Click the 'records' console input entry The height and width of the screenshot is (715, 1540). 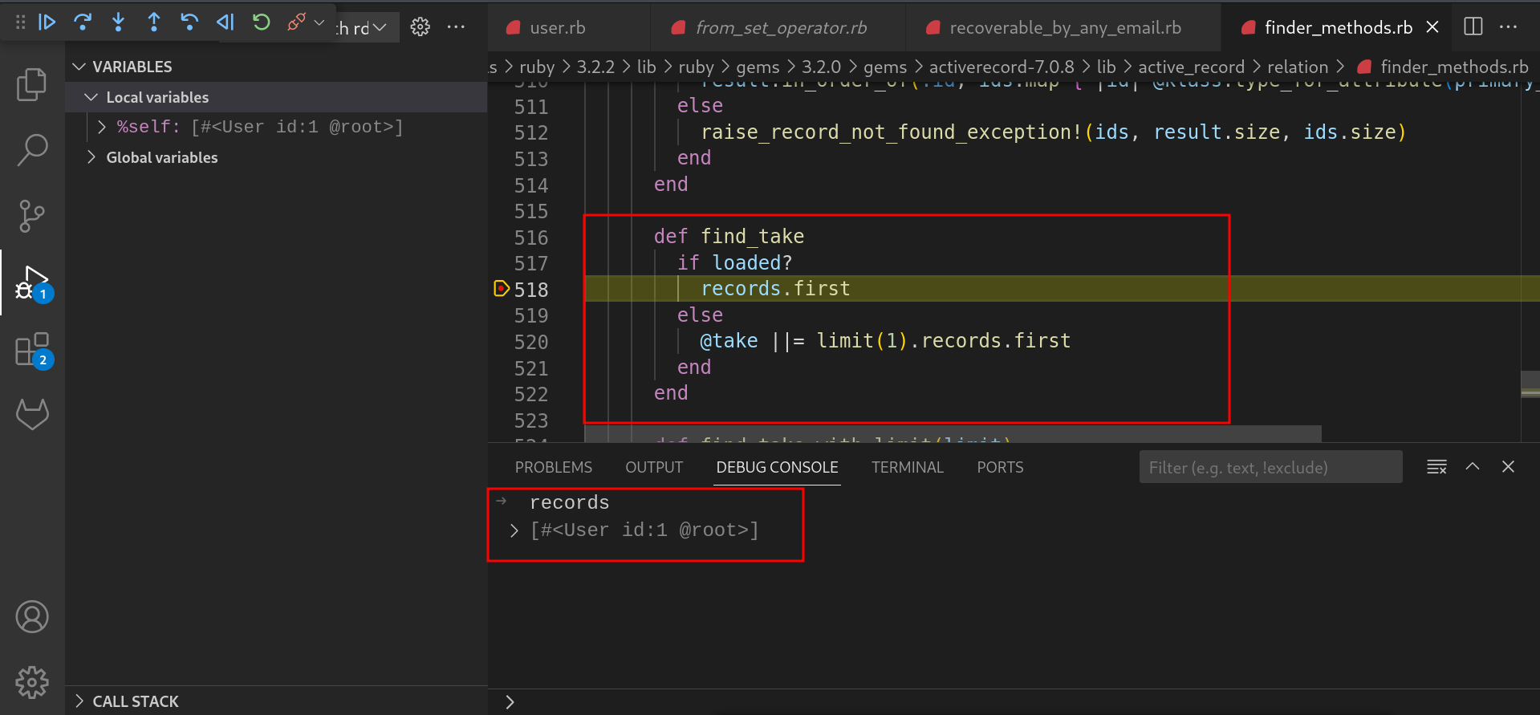point(569,502)
